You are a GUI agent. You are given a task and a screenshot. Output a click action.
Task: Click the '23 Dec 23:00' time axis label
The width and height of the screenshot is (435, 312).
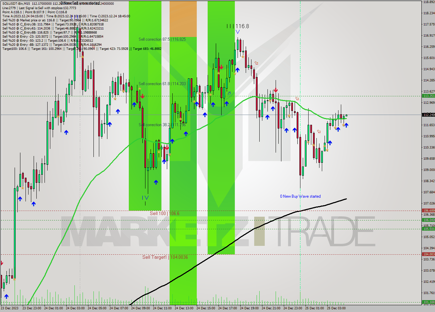point(32,308)
